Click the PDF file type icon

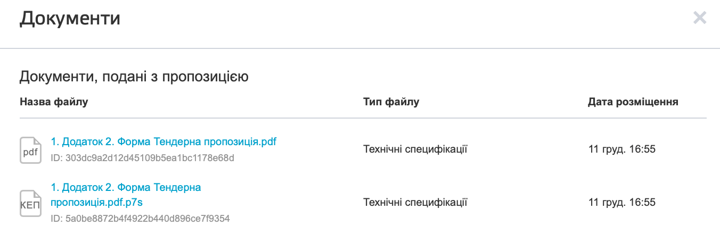(30, 149)
